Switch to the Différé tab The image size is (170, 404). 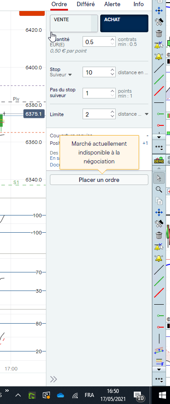click(x=86, y=4)
